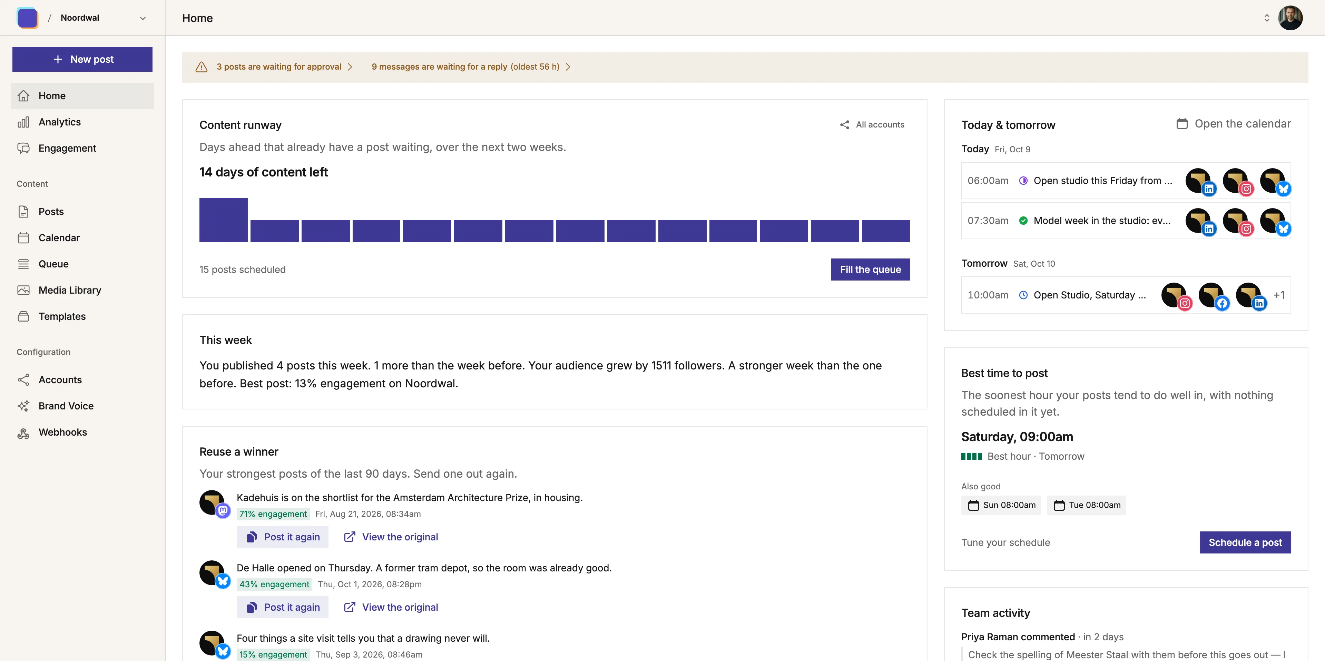Expand the up-down chevron beside profile avatar
The height and width of the screenshot is (661, 1325).
click(x=1267, y=18)
